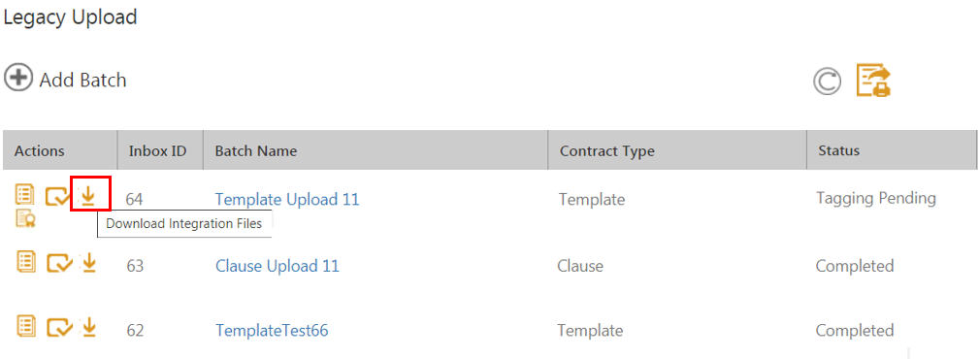
Task: Open the list icon for batch 64
Action: (x=25, y=195)
